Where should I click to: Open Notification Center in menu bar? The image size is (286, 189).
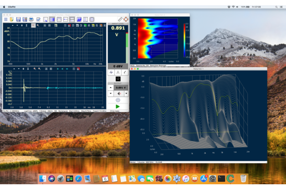point(281,7)
